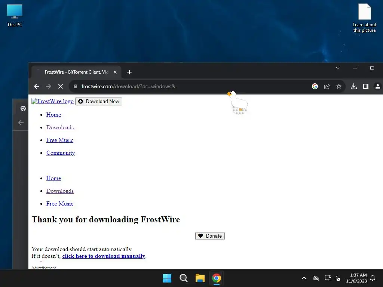The width and height of the screenshot is (383, 287).
Task: Open the clock showing 1:37 AM
Action: pos(356,278)
